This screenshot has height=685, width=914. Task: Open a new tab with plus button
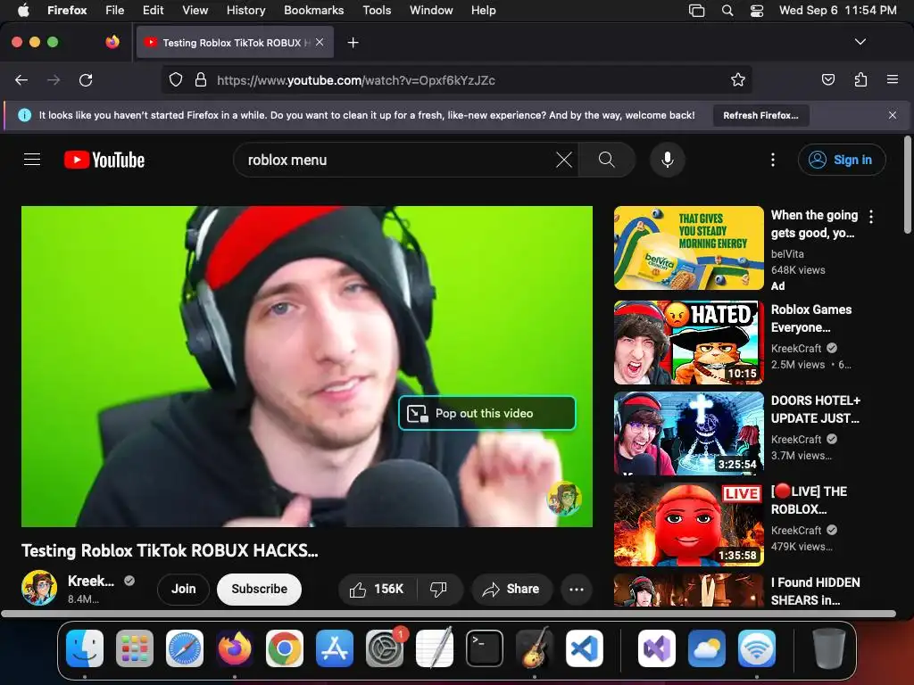[353, 43]
